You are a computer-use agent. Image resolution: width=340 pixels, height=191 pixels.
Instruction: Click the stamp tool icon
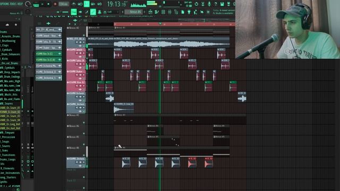tap(99, 12)
